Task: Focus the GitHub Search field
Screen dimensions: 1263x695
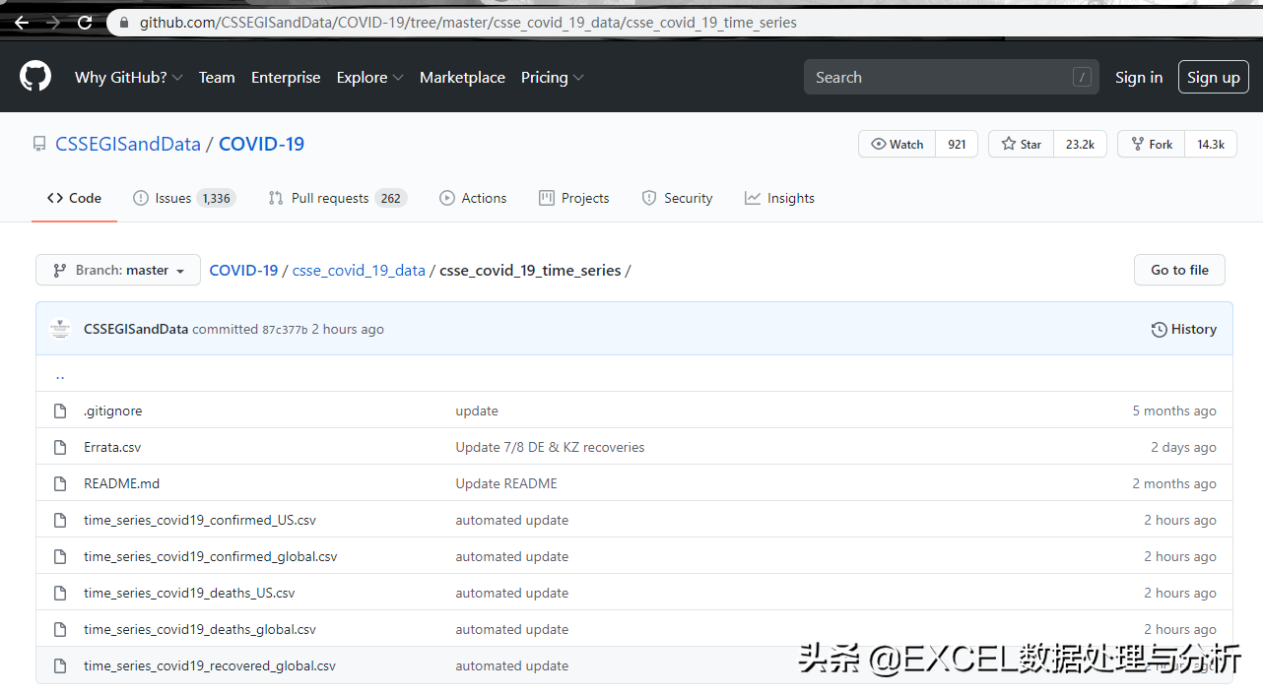Action: (952, 77)
